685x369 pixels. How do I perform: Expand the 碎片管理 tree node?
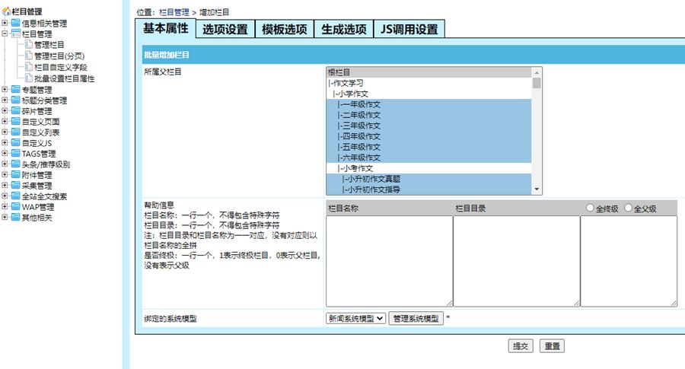(x=5, y=111)
